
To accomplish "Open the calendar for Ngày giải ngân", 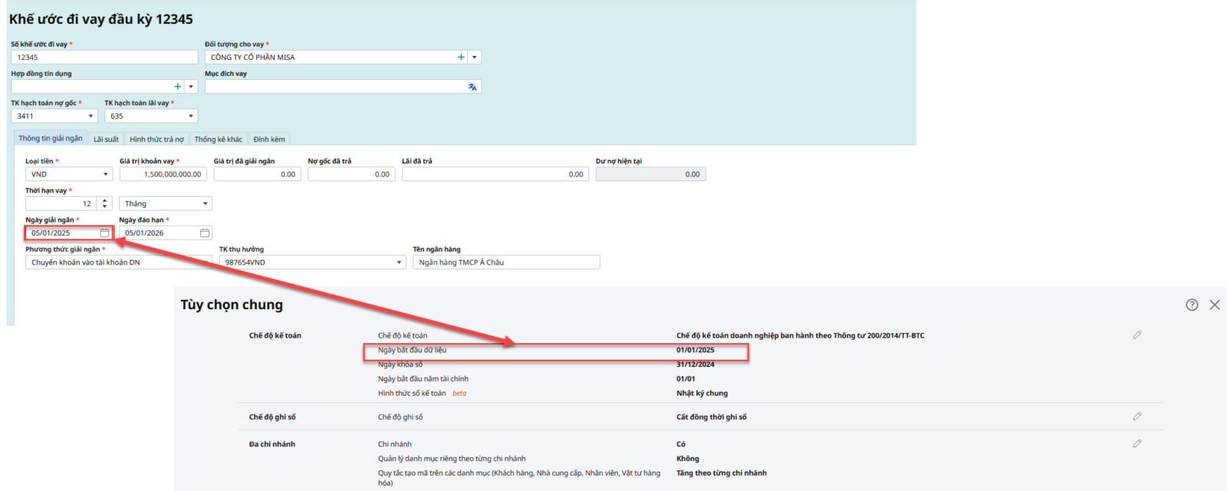I will 105,233.
